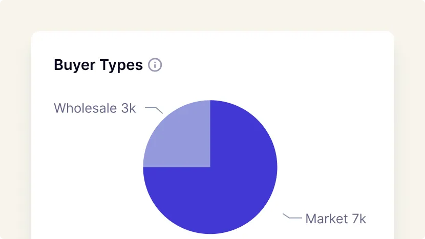
Task: Click the beige page background above the card
Action: (213, 15)
